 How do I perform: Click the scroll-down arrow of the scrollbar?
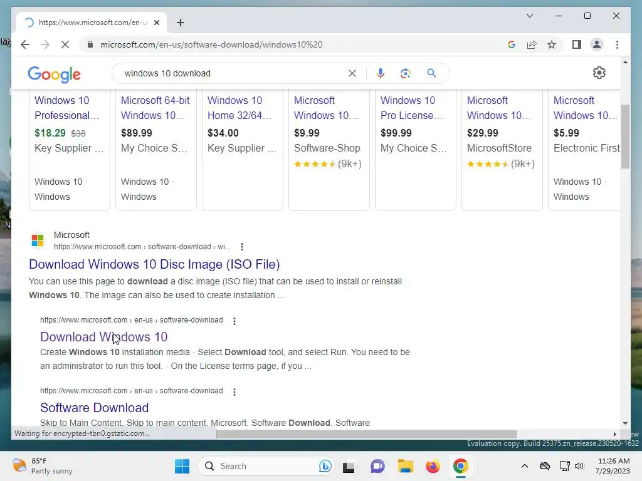point(625,423)
